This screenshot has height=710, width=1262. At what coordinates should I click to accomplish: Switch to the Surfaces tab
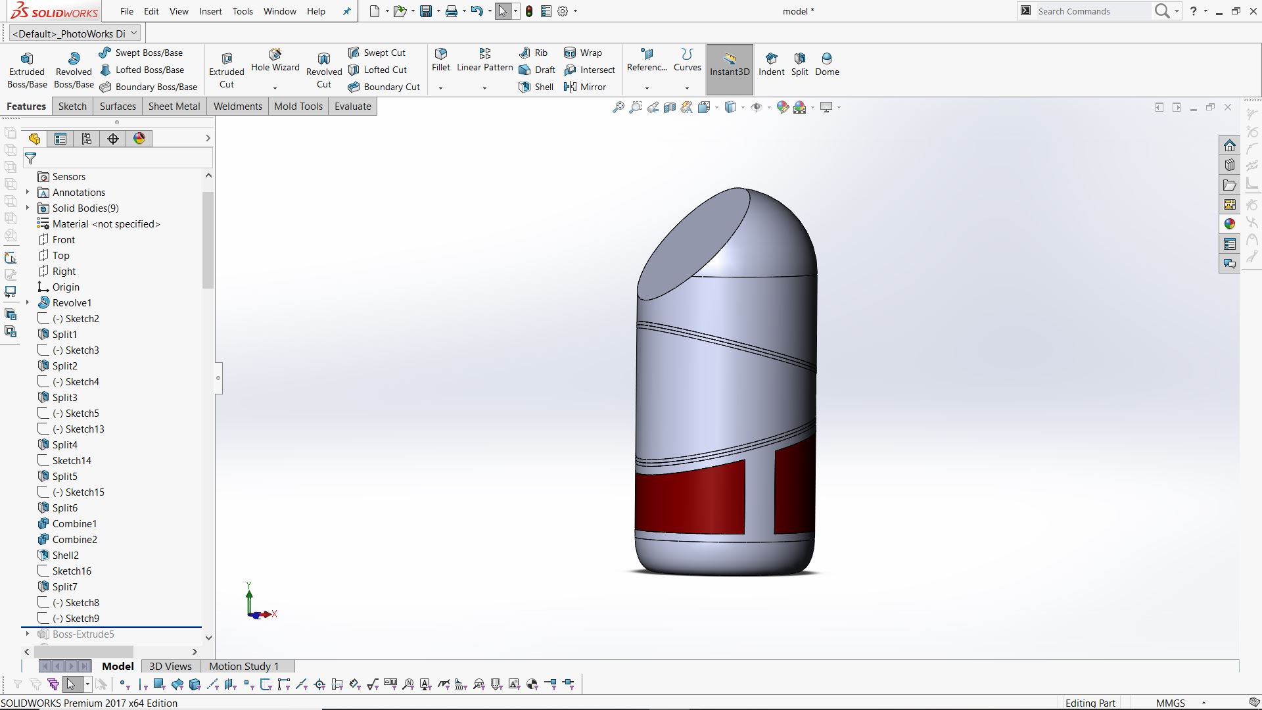click(118, 106)
